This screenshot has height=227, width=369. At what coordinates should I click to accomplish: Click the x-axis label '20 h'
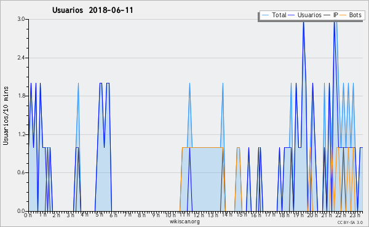click(313, 215)
